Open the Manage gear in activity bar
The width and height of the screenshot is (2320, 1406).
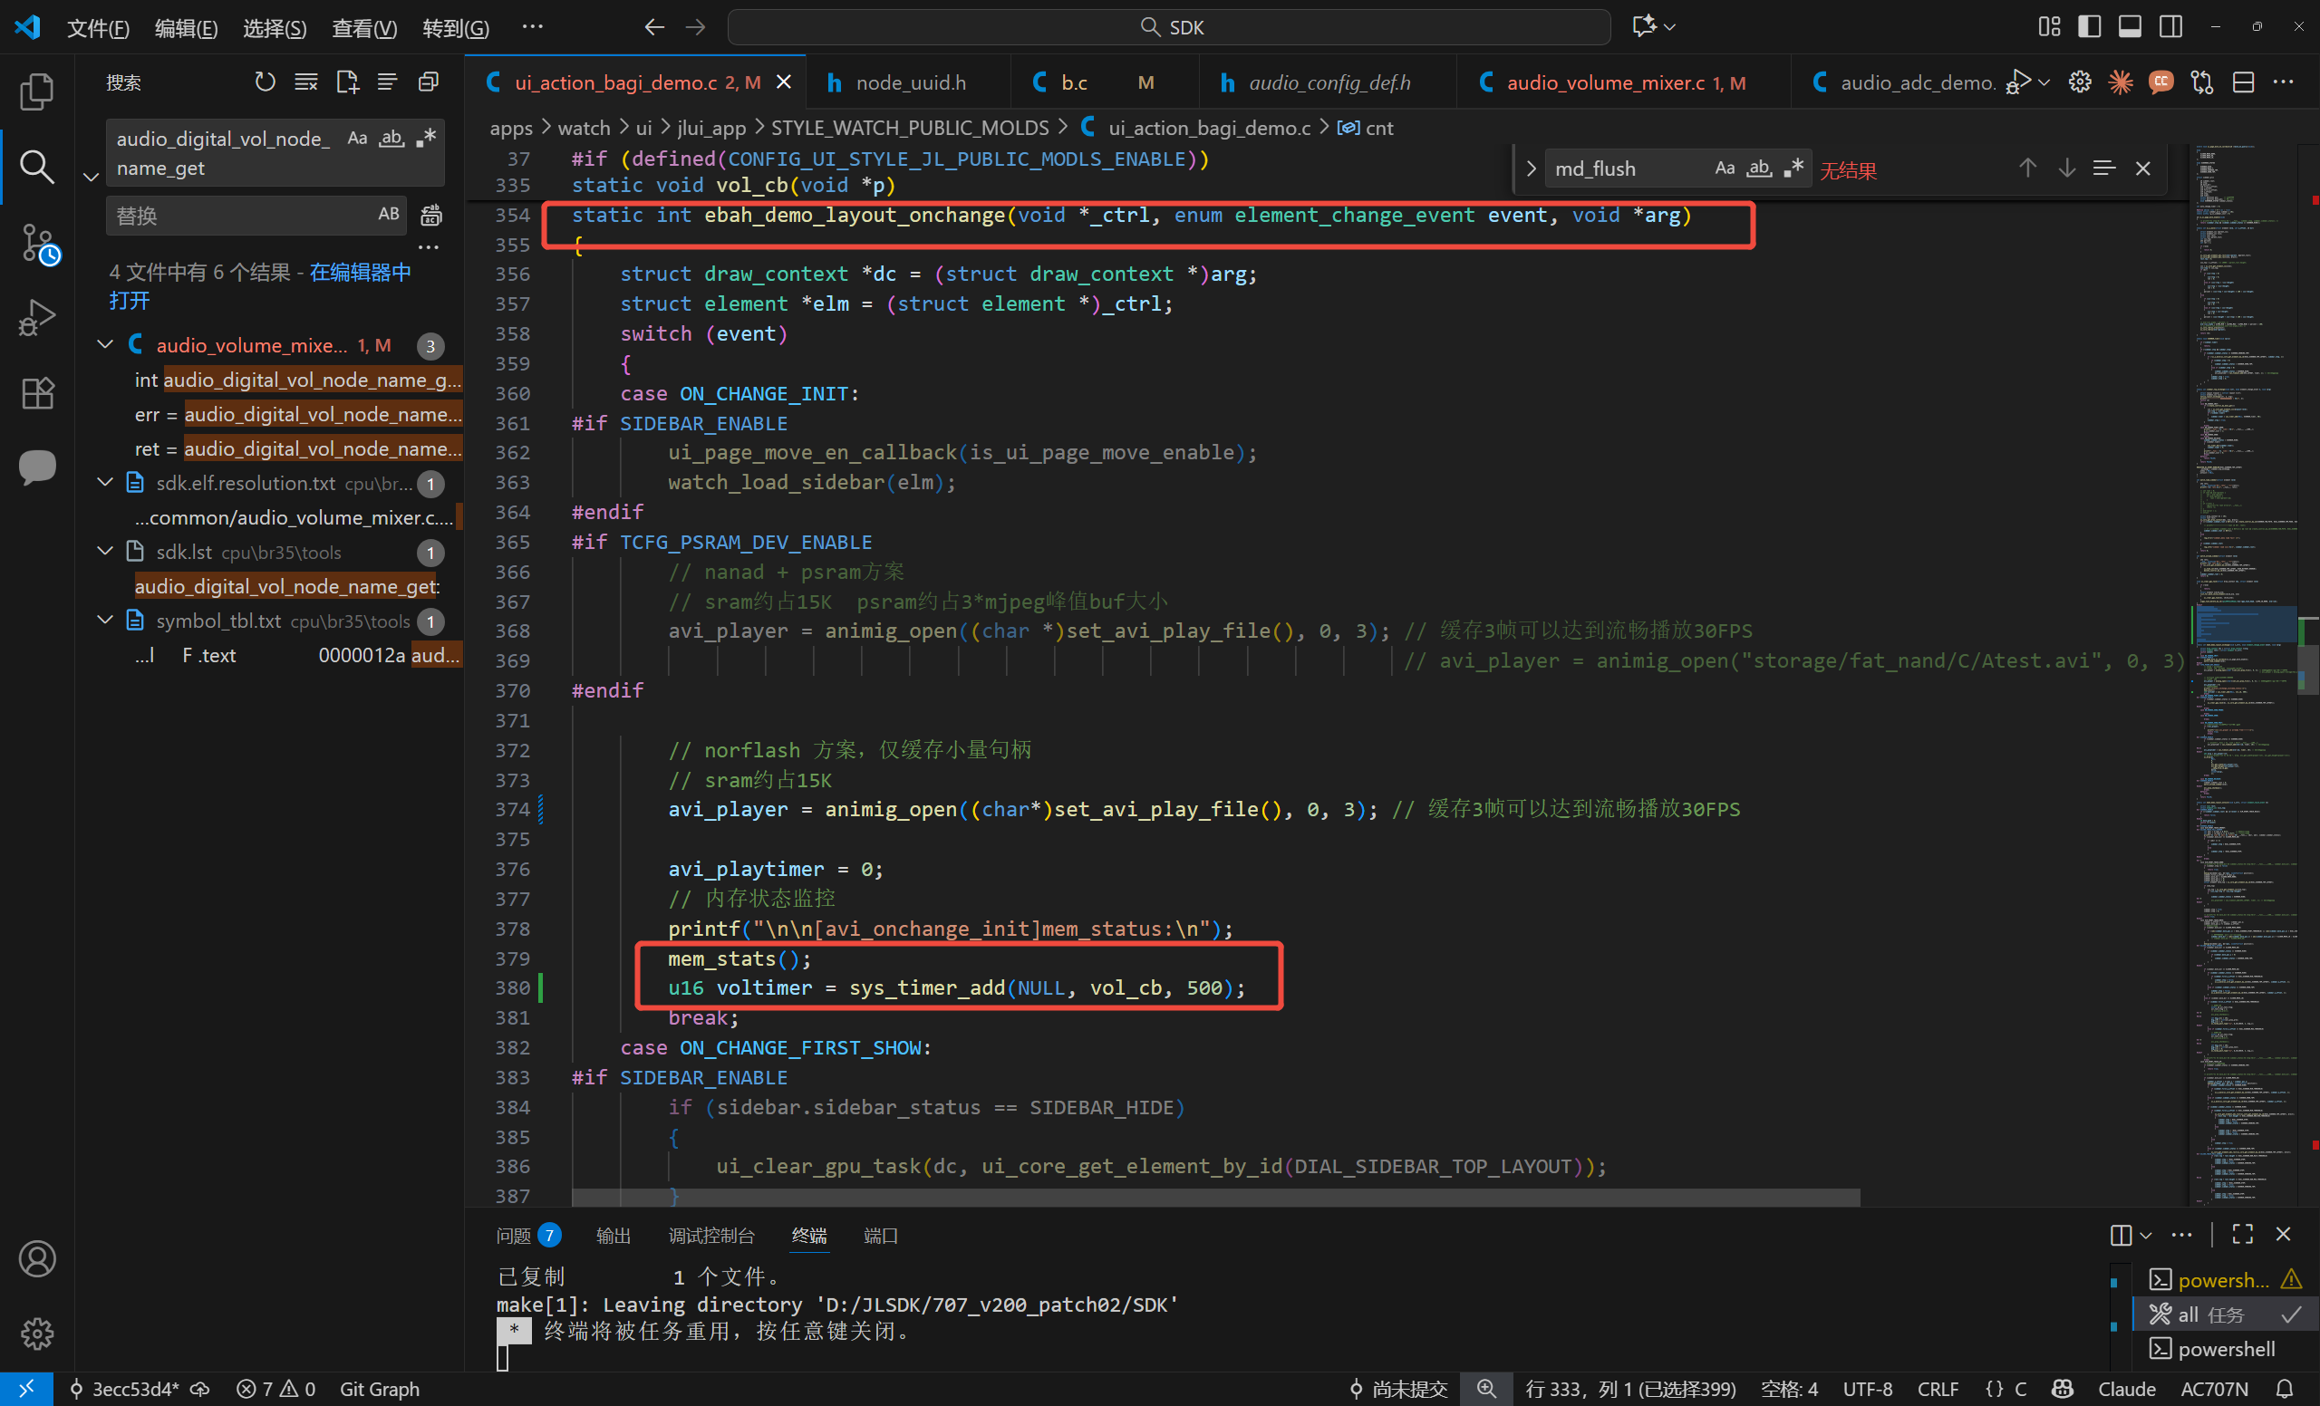[x=37, y=1333]
